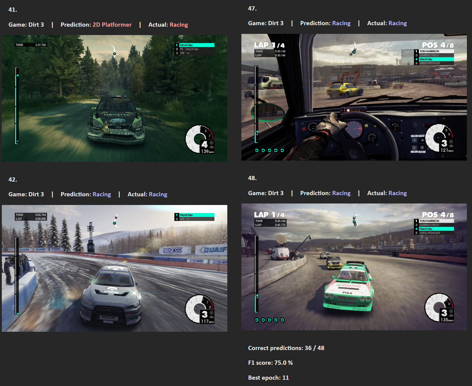Click "POS 4/8" in screenshot 48

(x=438, y=215)
